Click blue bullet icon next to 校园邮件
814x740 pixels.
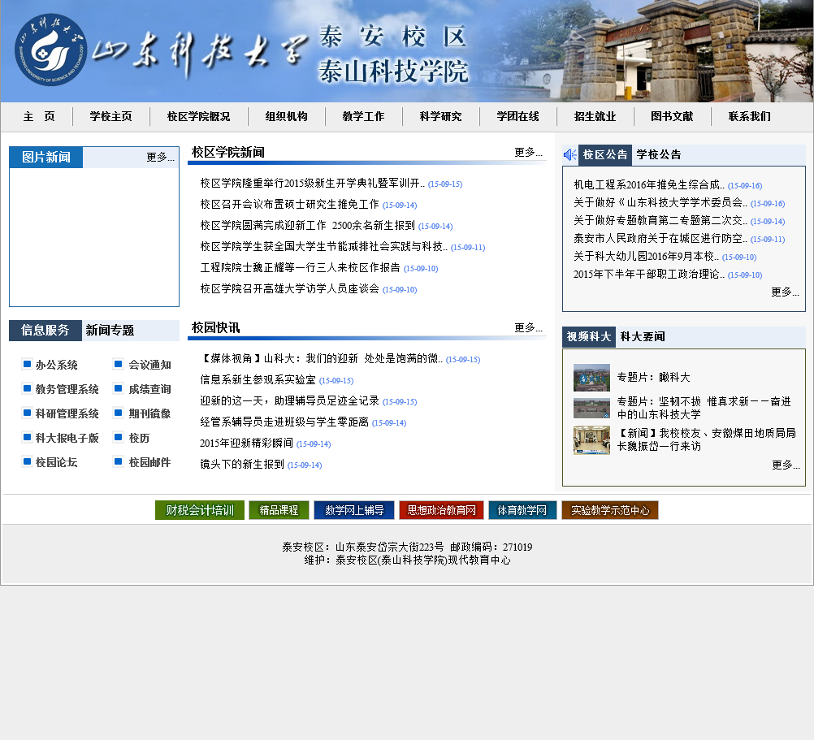click(119, 461)
